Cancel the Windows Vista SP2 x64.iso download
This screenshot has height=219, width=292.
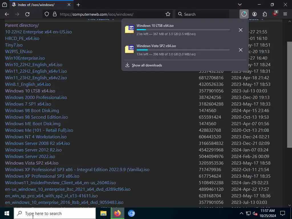coord(241,50)
